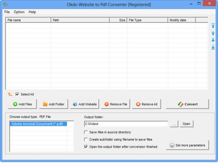The width and height of the screenshot is (218, 165).
Task: Click the Add Files button
Action: point(22,104)
